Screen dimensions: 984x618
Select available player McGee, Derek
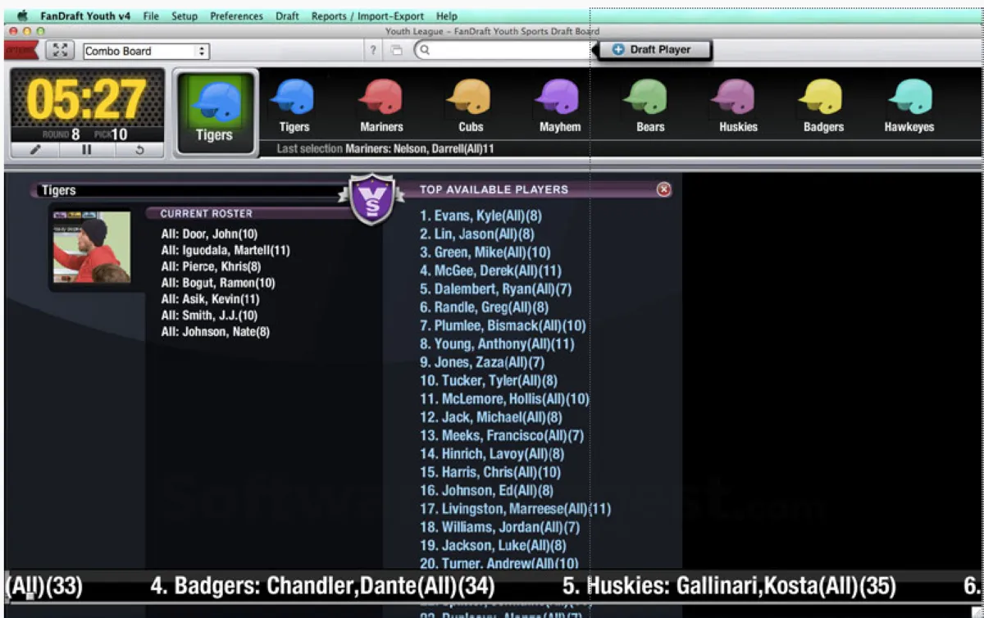point(490,270)
